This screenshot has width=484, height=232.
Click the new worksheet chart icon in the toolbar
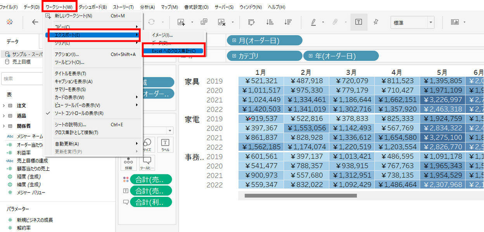(x=181, y=22)
